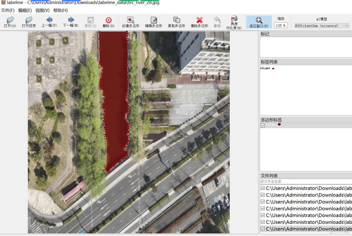352x236 pixels.
Task: Uncheck the last highlighted file entry
Action: (x=262, y=229)
